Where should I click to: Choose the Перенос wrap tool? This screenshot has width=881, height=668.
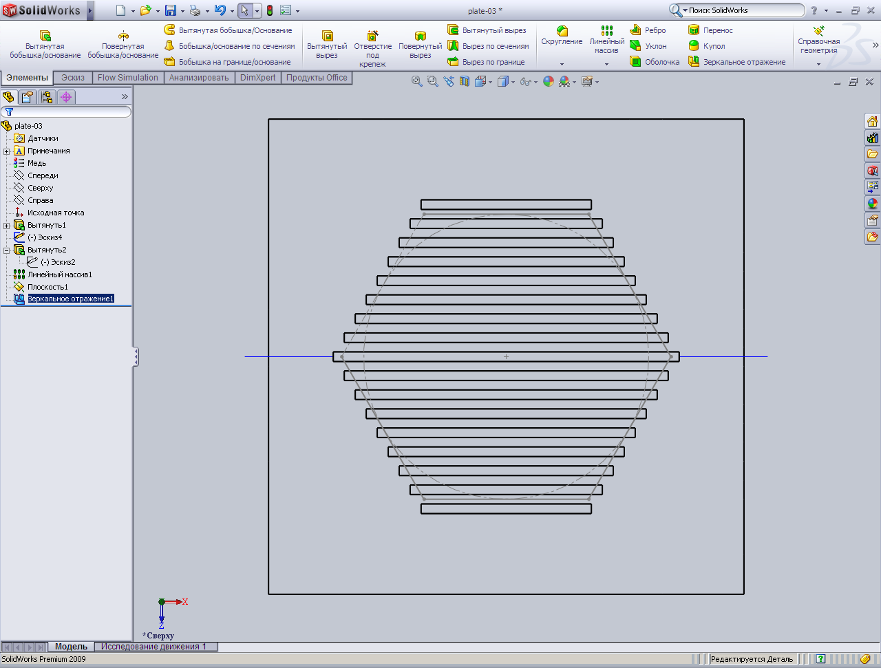click(710, 30)
